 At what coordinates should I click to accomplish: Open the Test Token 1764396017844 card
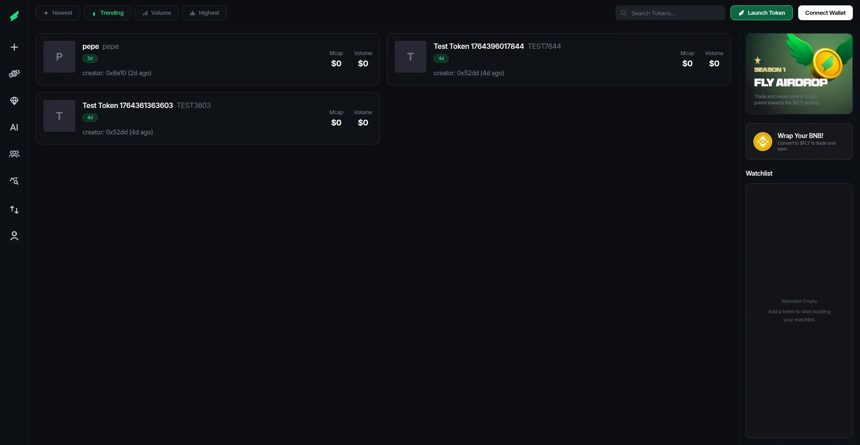coord(559,59)
